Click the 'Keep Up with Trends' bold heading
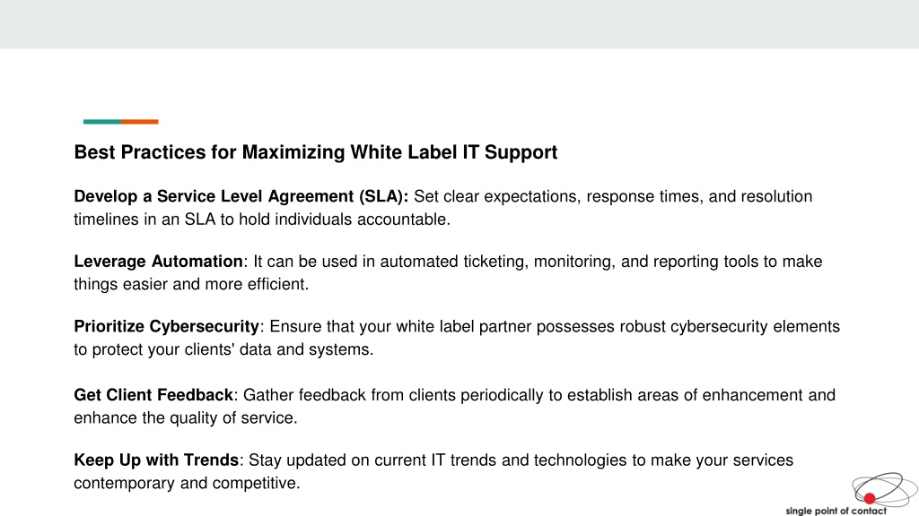Screen dimensions: 919x516 pos(156,460)
